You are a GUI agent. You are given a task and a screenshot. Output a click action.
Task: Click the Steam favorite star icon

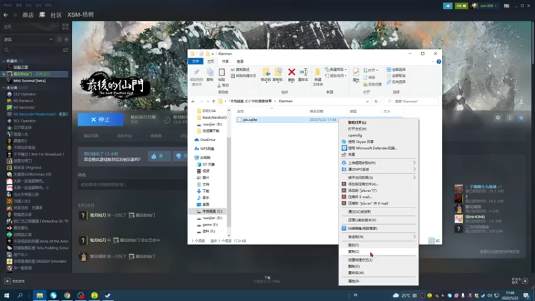pos(522,118)
